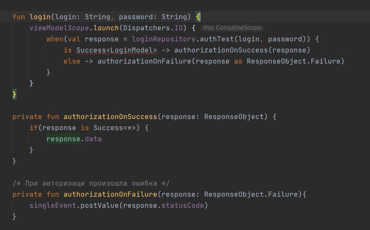
Task: Click 'Dispatchers.IO' argument
Action: [x=153, y=28]
